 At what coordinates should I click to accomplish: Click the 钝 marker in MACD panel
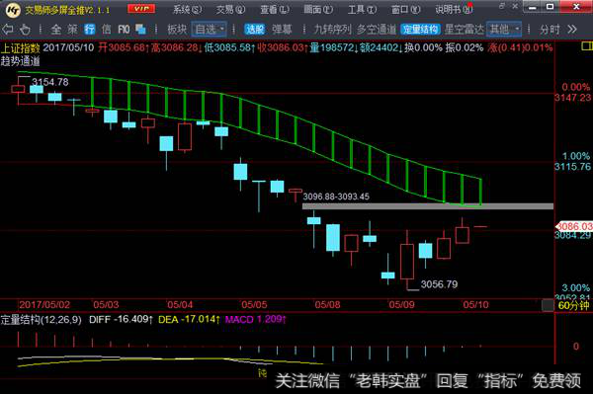coord(262,373)
